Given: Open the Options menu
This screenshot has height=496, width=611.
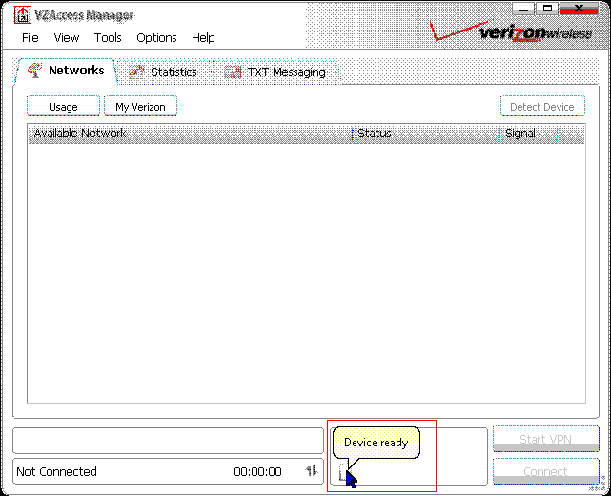Looking at the screenshot, I should pos(156,38).
